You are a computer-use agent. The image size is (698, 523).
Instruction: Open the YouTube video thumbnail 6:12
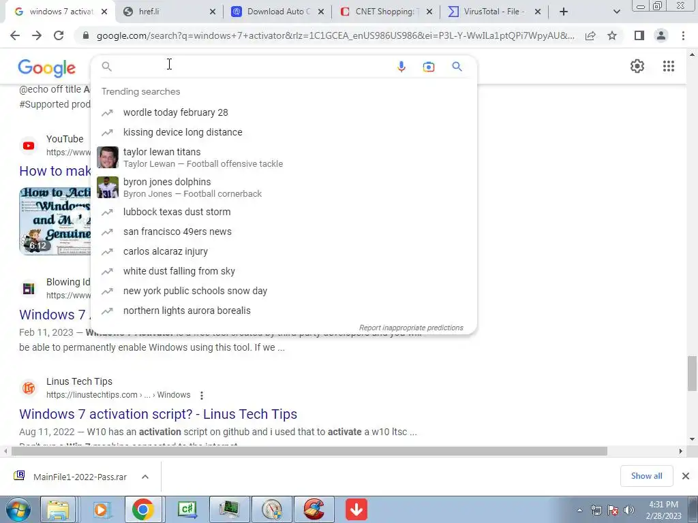[x=55, y=221]
